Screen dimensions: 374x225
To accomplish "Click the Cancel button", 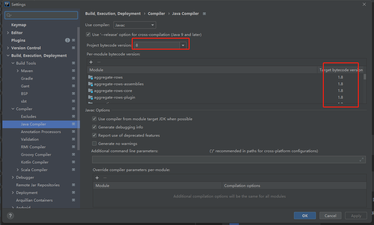I will point(330,216).
